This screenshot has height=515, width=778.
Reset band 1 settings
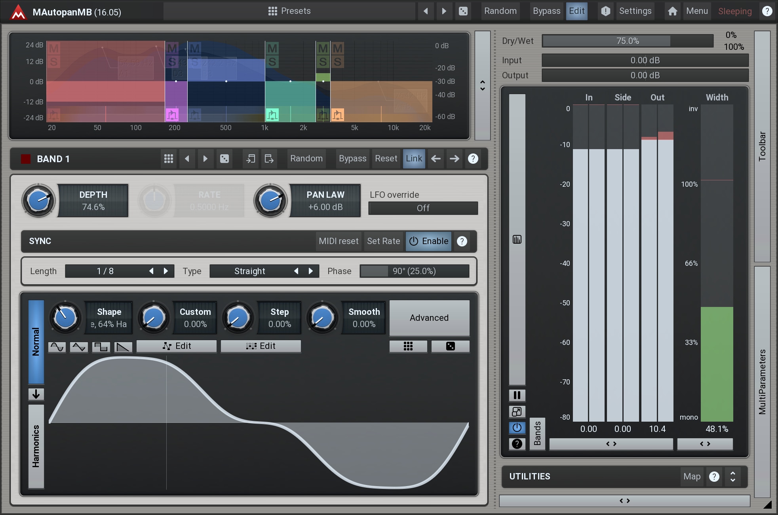[386, 159]
